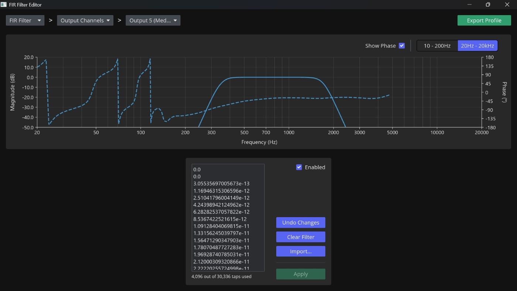Switch graph range to 10 - 200Hz
Screen dimensions: 517x291
coord(437,46)
